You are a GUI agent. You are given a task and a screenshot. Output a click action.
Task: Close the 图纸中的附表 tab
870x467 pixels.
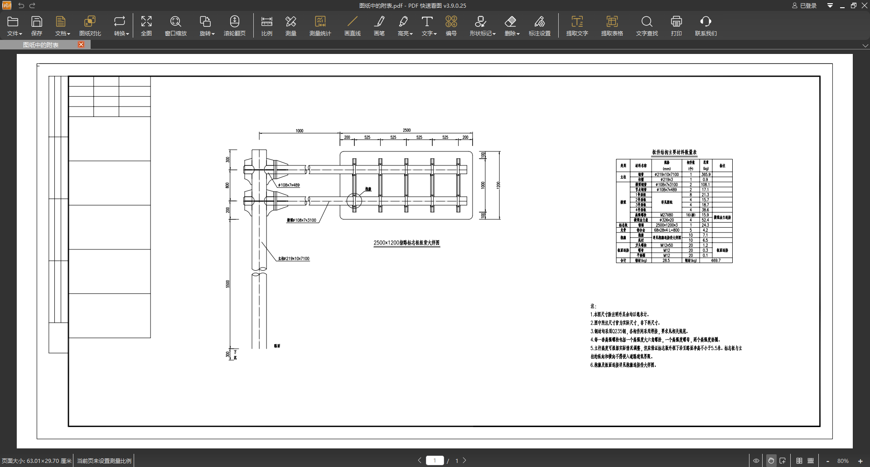[81, 44]
